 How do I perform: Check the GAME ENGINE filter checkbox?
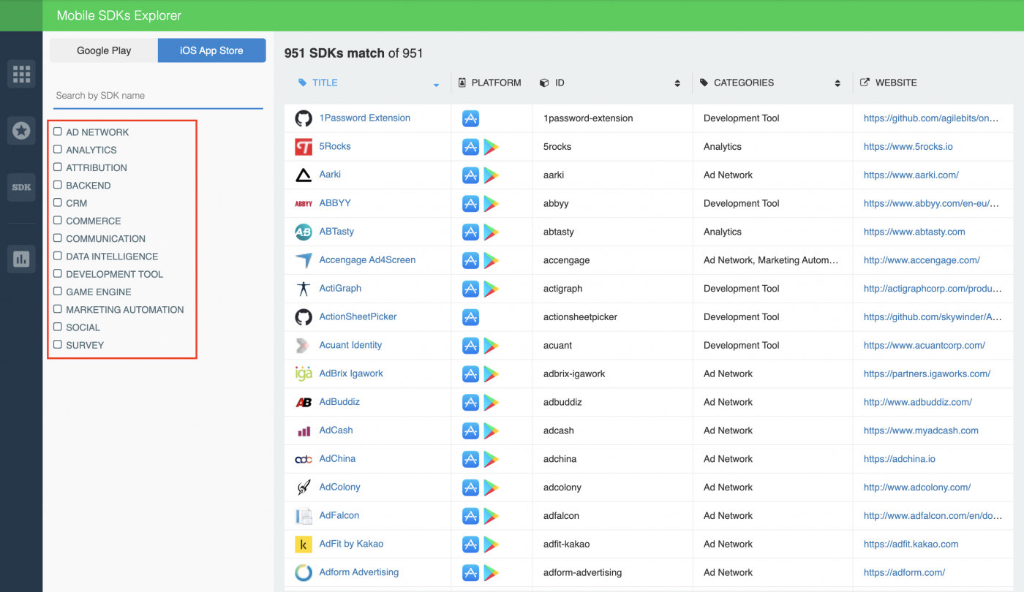coord(57,292)
